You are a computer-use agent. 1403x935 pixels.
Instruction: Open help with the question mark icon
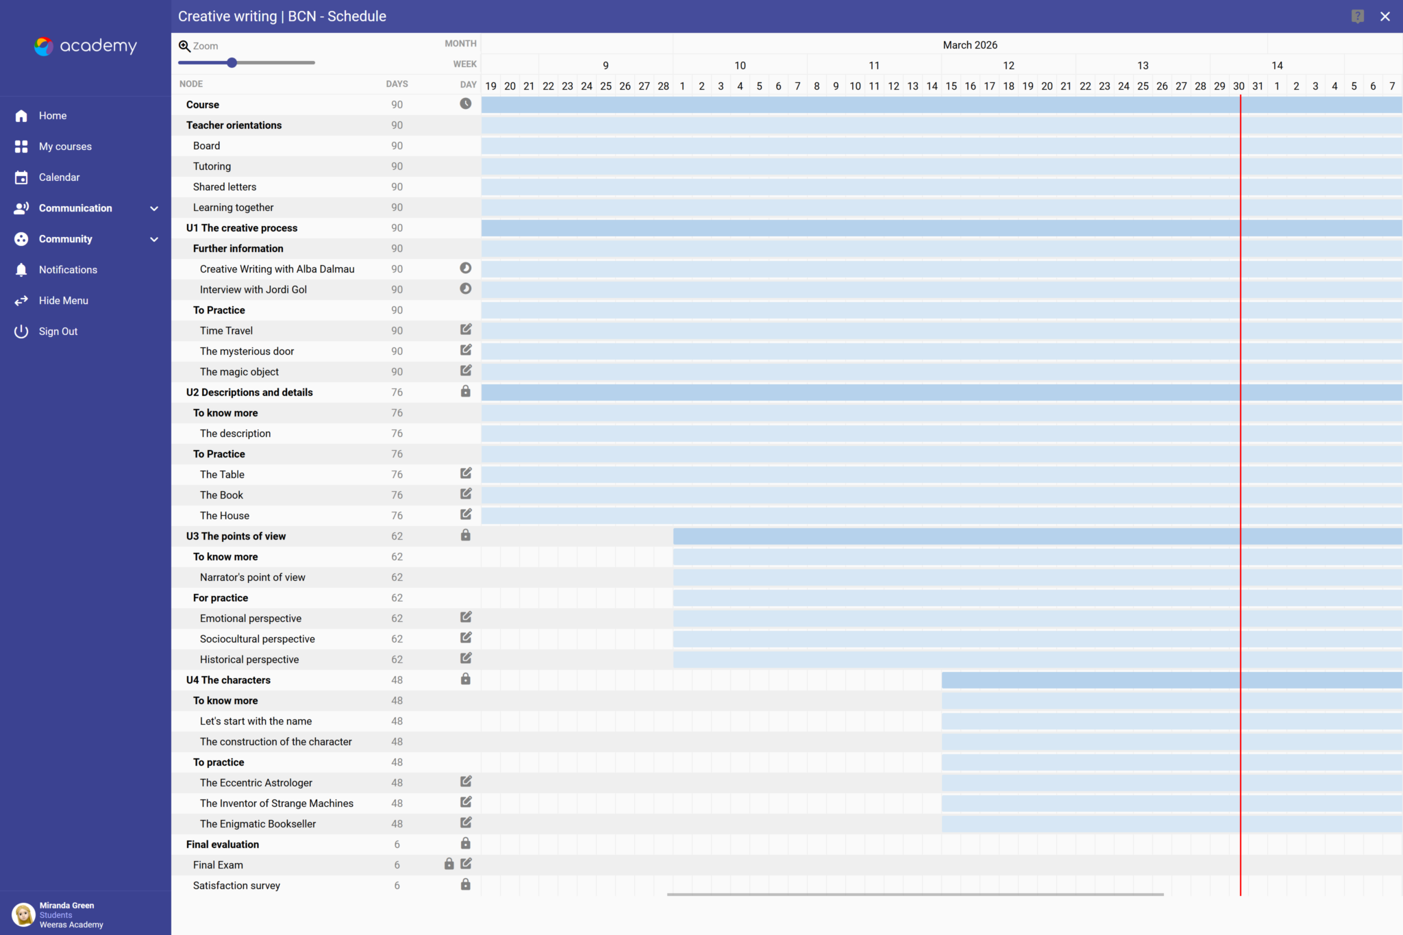(1357, 16)
